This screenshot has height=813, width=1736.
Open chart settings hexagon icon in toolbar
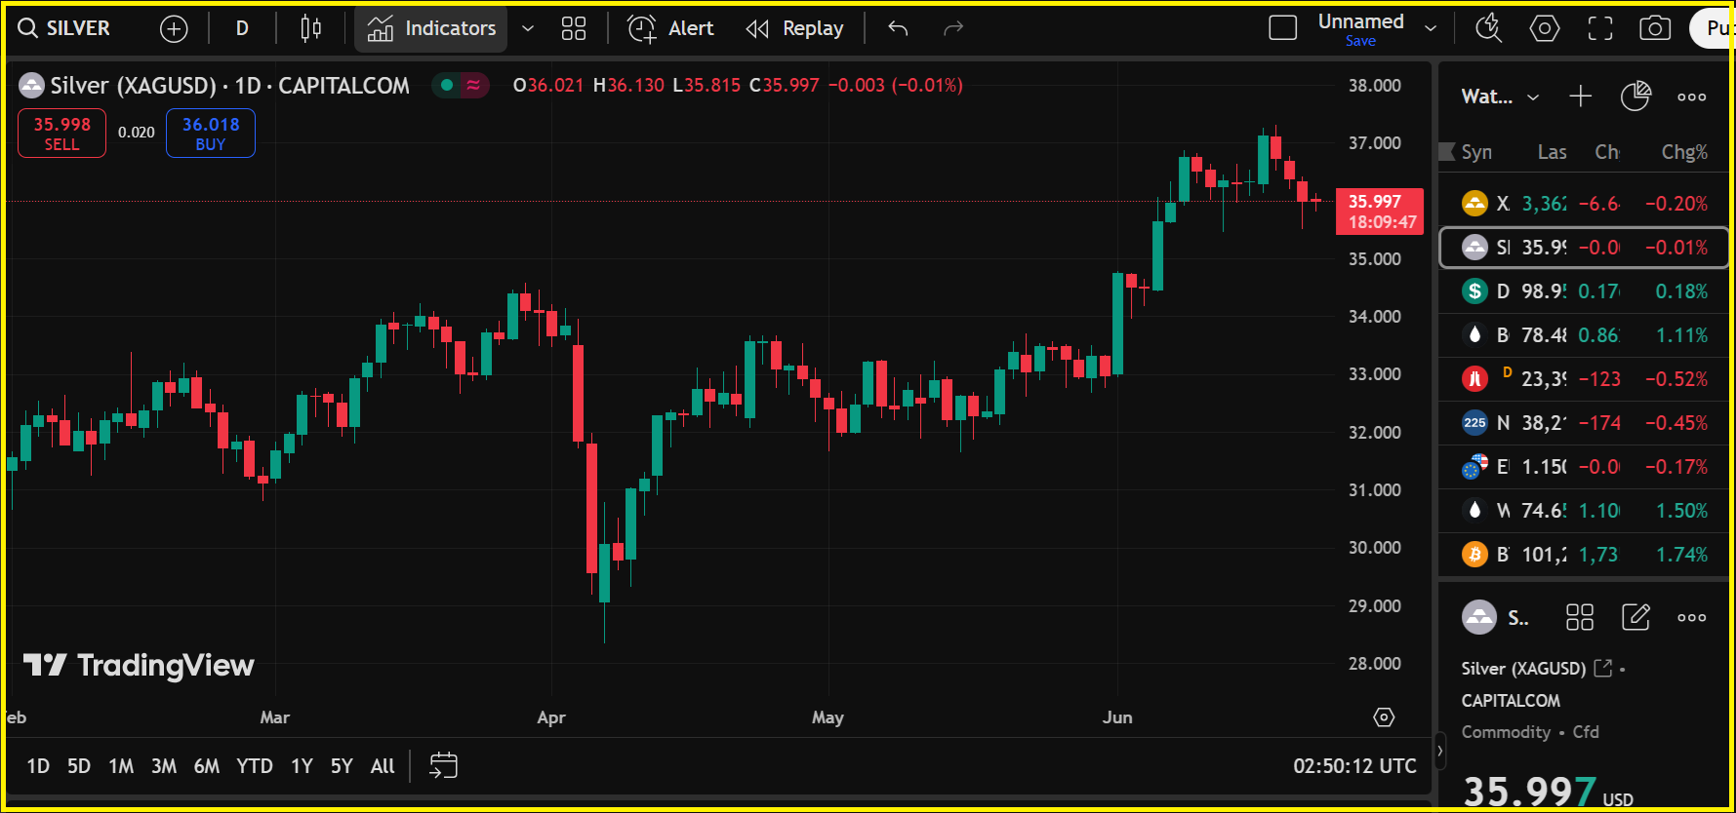[1544, 29]
